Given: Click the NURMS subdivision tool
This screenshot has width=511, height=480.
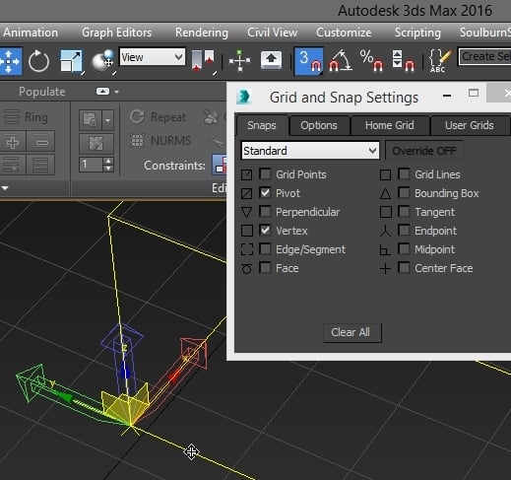Looking at the screenshot, I should 160,141.
